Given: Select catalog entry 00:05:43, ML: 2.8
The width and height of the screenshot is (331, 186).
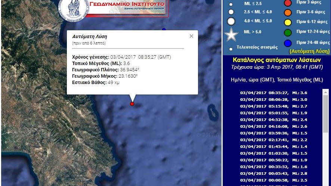Looking at the screenshot, I should (x=273, y=174).
